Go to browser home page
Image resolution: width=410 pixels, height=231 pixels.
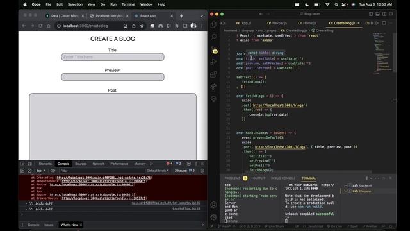coord(49,26)
